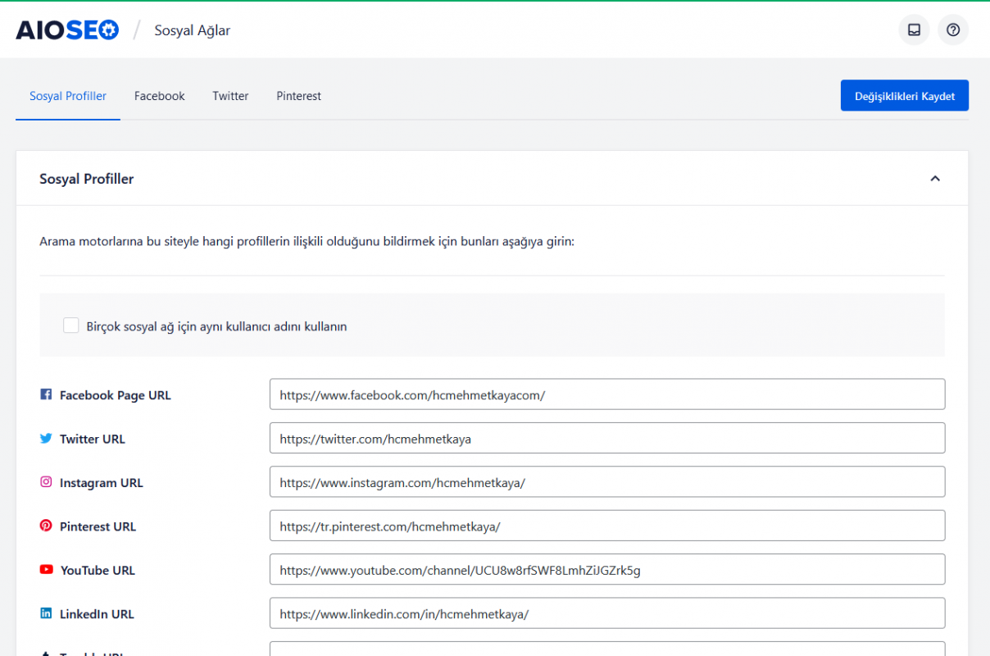Select the Instagram URL input field
Image resolution: width=990 pixels, height=656 pixels.
(606, 481)
